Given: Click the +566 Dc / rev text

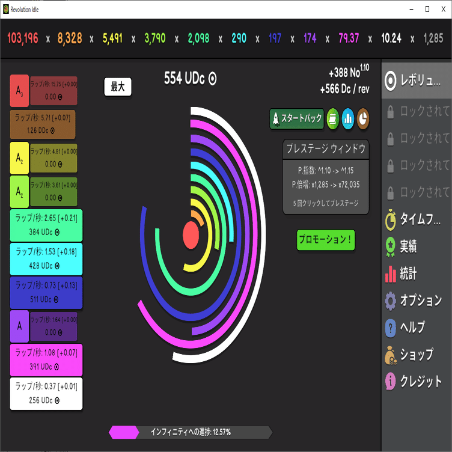Looking at the screenshot, I should click(x=345, y=89).
